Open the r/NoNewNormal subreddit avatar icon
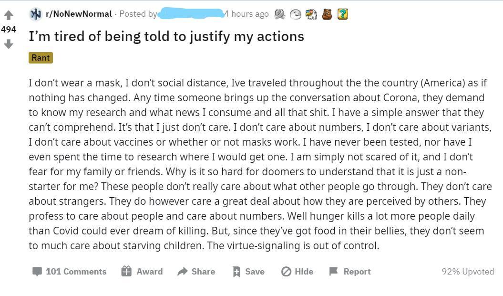 (35, 14)
